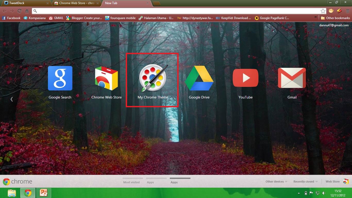Open the Kompasiana bookmark
The image size is (352, 198).
(35, 18)
